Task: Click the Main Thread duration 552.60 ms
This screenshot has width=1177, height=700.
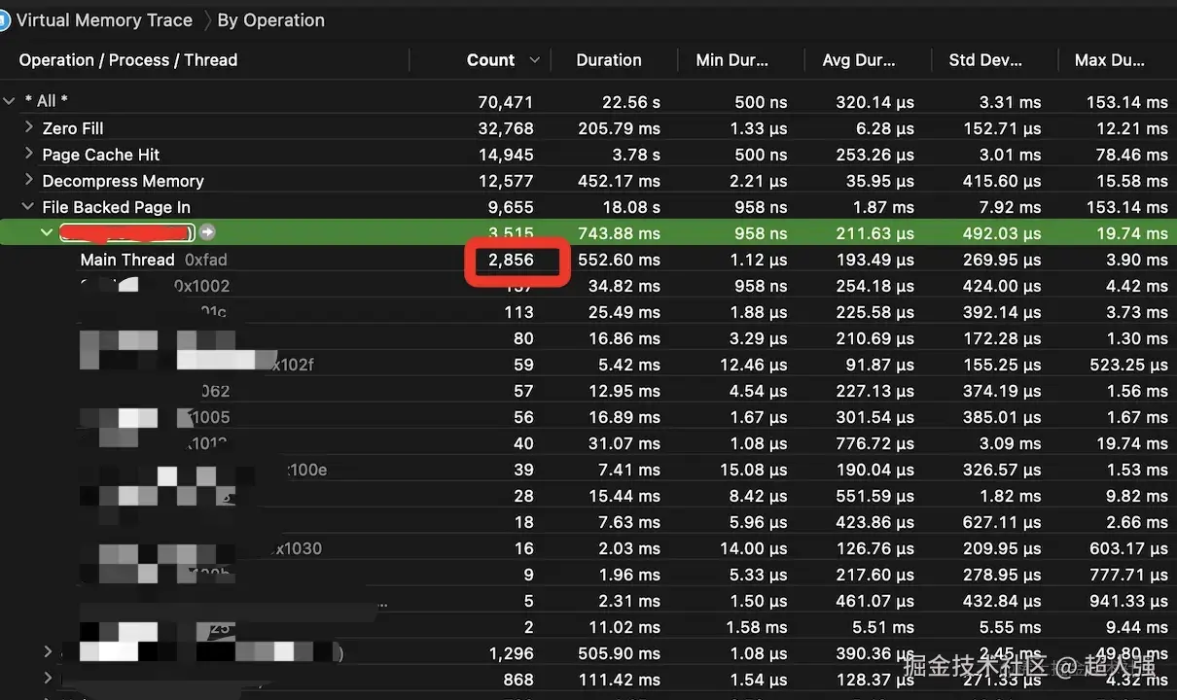Action: click(x=620, y=260)
